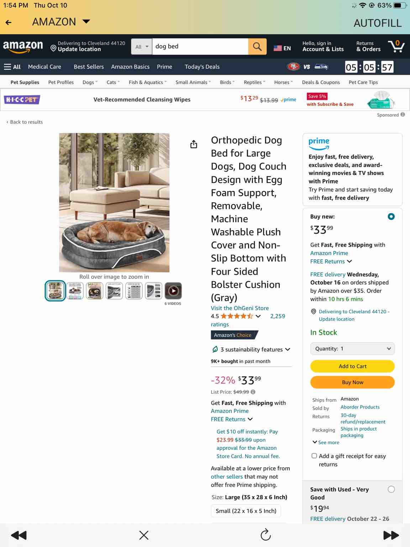This screenshot has height=547, width=410.
Task: Check the Add a gift receipt box
Action: coord(314,456)
